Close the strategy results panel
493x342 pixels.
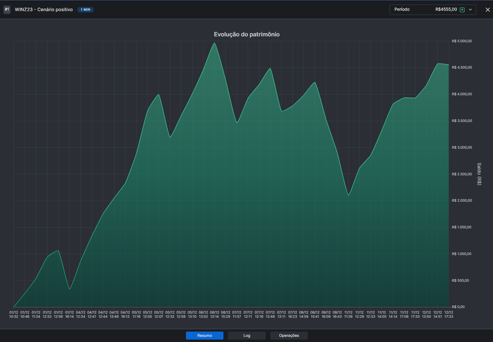487,10
